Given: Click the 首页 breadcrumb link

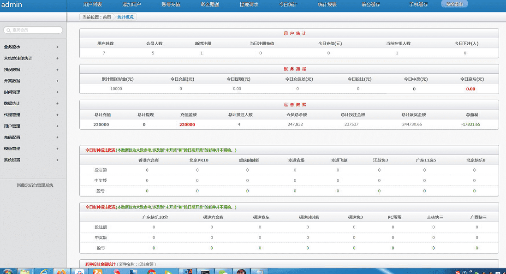Looking at the screenshot, I should tap(107, 17).
